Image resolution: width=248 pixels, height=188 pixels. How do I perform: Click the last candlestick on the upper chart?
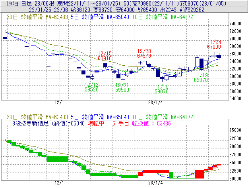point(219,56)
